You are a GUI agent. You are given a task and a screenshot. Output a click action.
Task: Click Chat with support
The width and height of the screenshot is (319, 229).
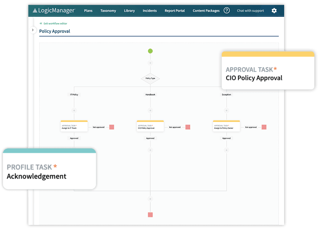tap(250, 10)
